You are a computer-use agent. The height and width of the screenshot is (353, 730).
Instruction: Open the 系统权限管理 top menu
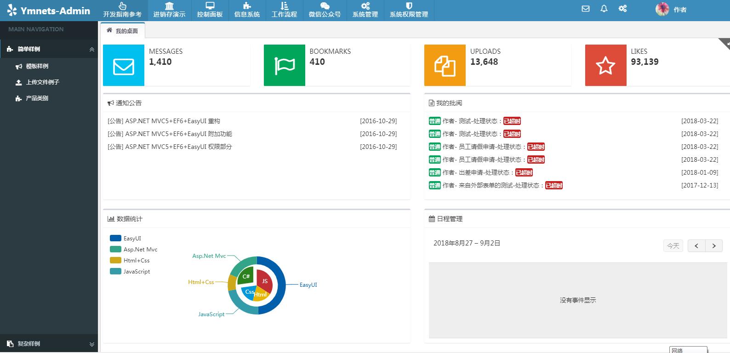pyautogui.click(x=409, y=10)
